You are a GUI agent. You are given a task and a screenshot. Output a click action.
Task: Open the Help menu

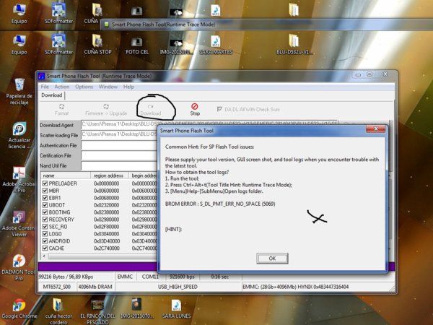point(128,87)
